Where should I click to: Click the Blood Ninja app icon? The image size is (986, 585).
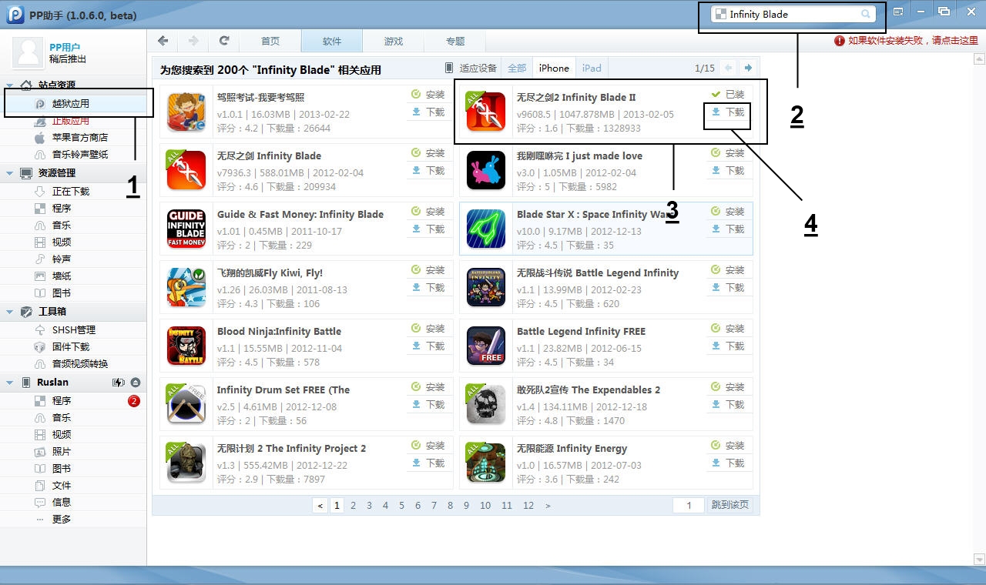(x=186, y=346)
